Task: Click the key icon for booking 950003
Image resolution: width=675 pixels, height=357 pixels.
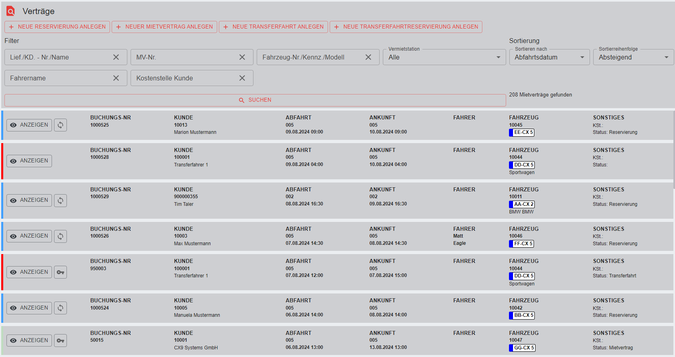Action: click(x=60, y=272)
